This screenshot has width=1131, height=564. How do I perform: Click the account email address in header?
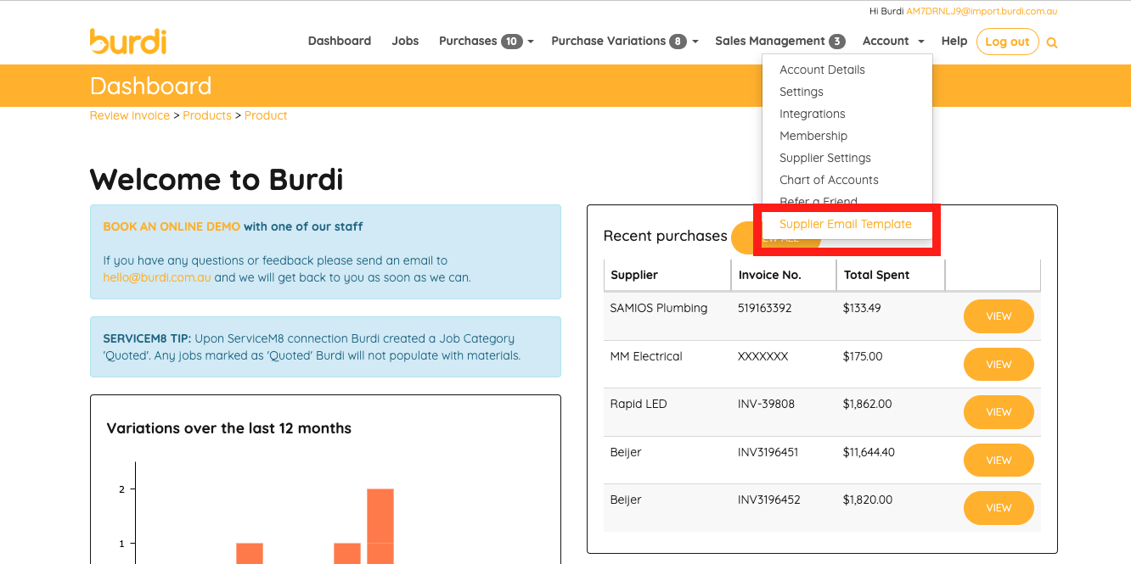click(982, 12)
